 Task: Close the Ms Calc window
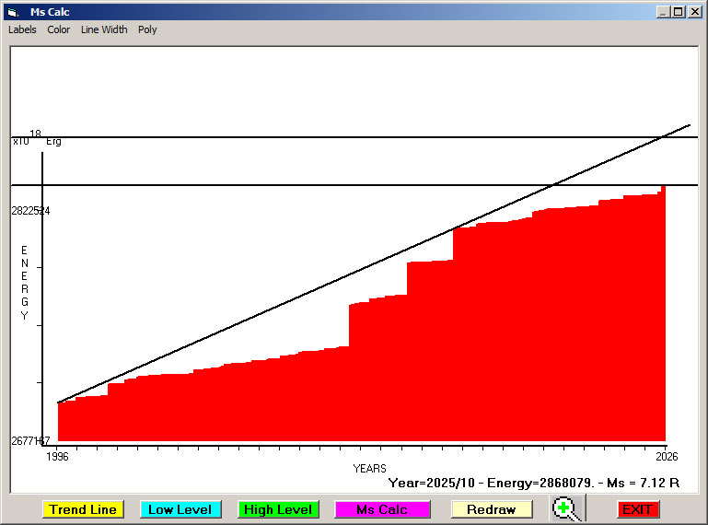coord(695,12)
